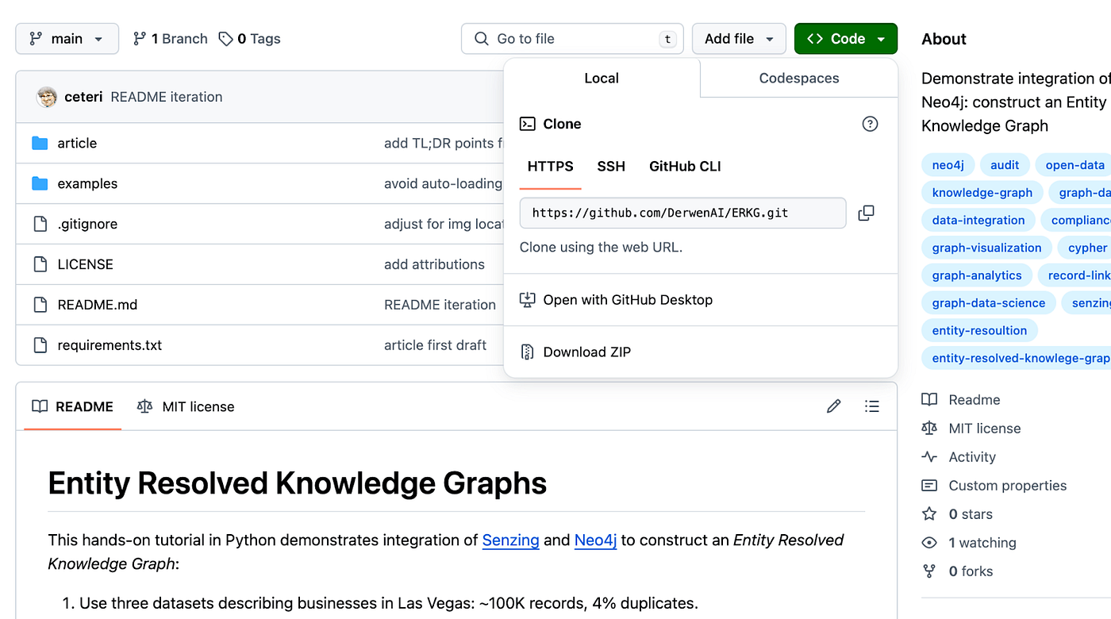Open the examples folder name

[87, 184]
